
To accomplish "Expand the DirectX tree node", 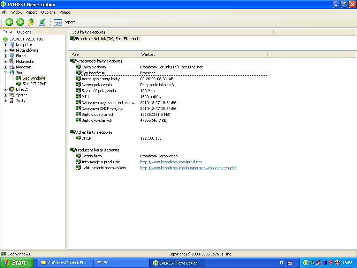I will click(5, 89).
